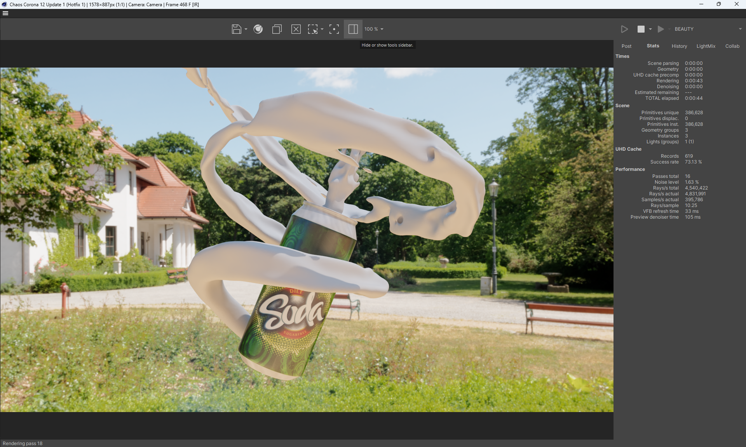
Task: Switch to the History tab
Action: click(x=679, y=46)
